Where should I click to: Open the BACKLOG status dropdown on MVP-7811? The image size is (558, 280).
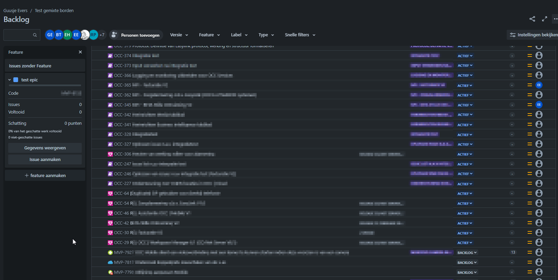467,263
